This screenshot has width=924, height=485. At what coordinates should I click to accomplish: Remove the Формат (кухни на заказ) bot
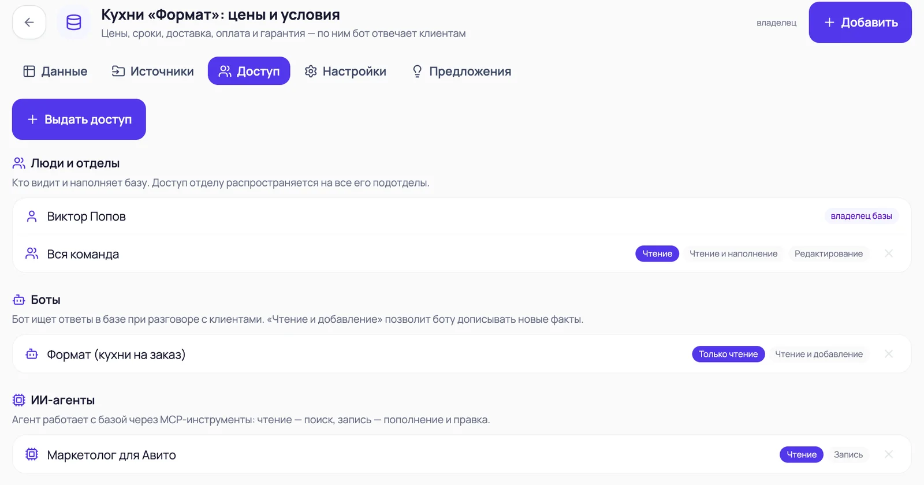889,354
